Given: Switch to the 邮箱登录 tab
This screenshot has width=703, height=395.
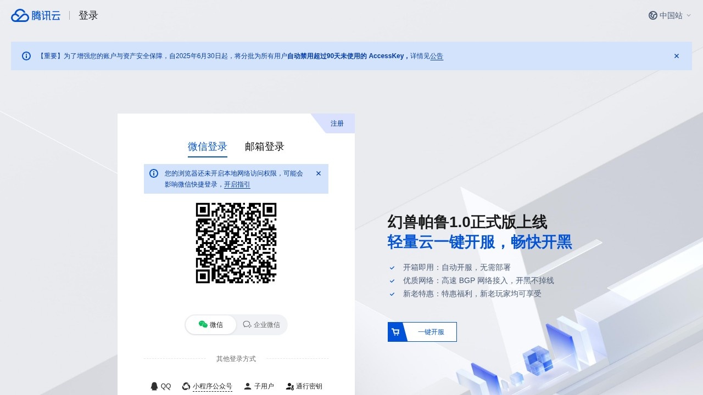Looking at the screenshot, I should [x=265, y=146].
